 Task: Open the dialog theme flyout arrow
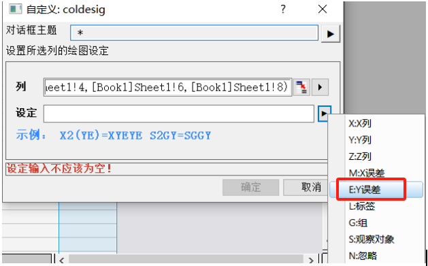tap(330, 34)
